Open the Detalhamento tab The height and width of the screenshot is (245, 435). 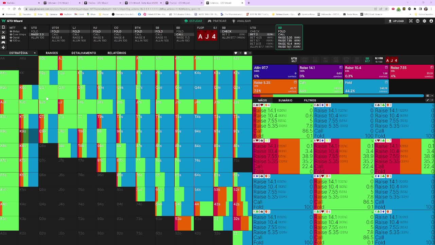[x=84, y=53]
